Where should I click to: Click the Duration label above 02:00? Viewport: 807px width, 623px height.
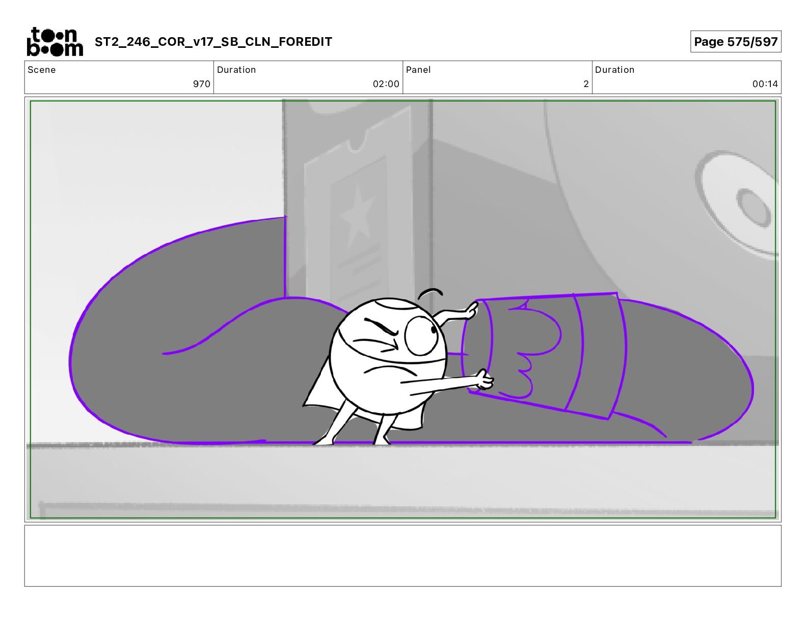[x=236, y=70]
